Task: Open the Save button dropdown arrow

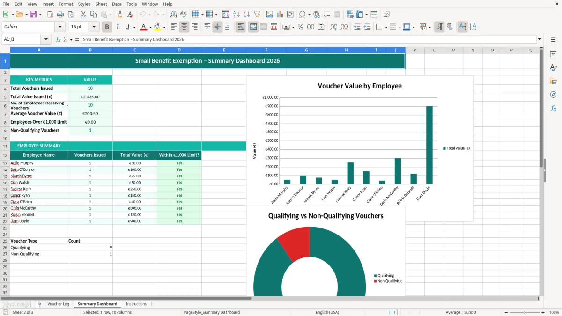Action: (40, 15)
